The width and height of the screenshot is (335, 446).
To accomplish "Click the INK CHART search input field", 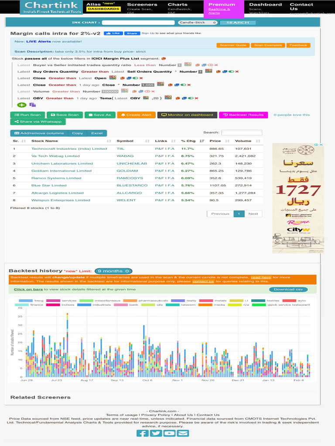I will pyautogui.click(x=138, y=23).
